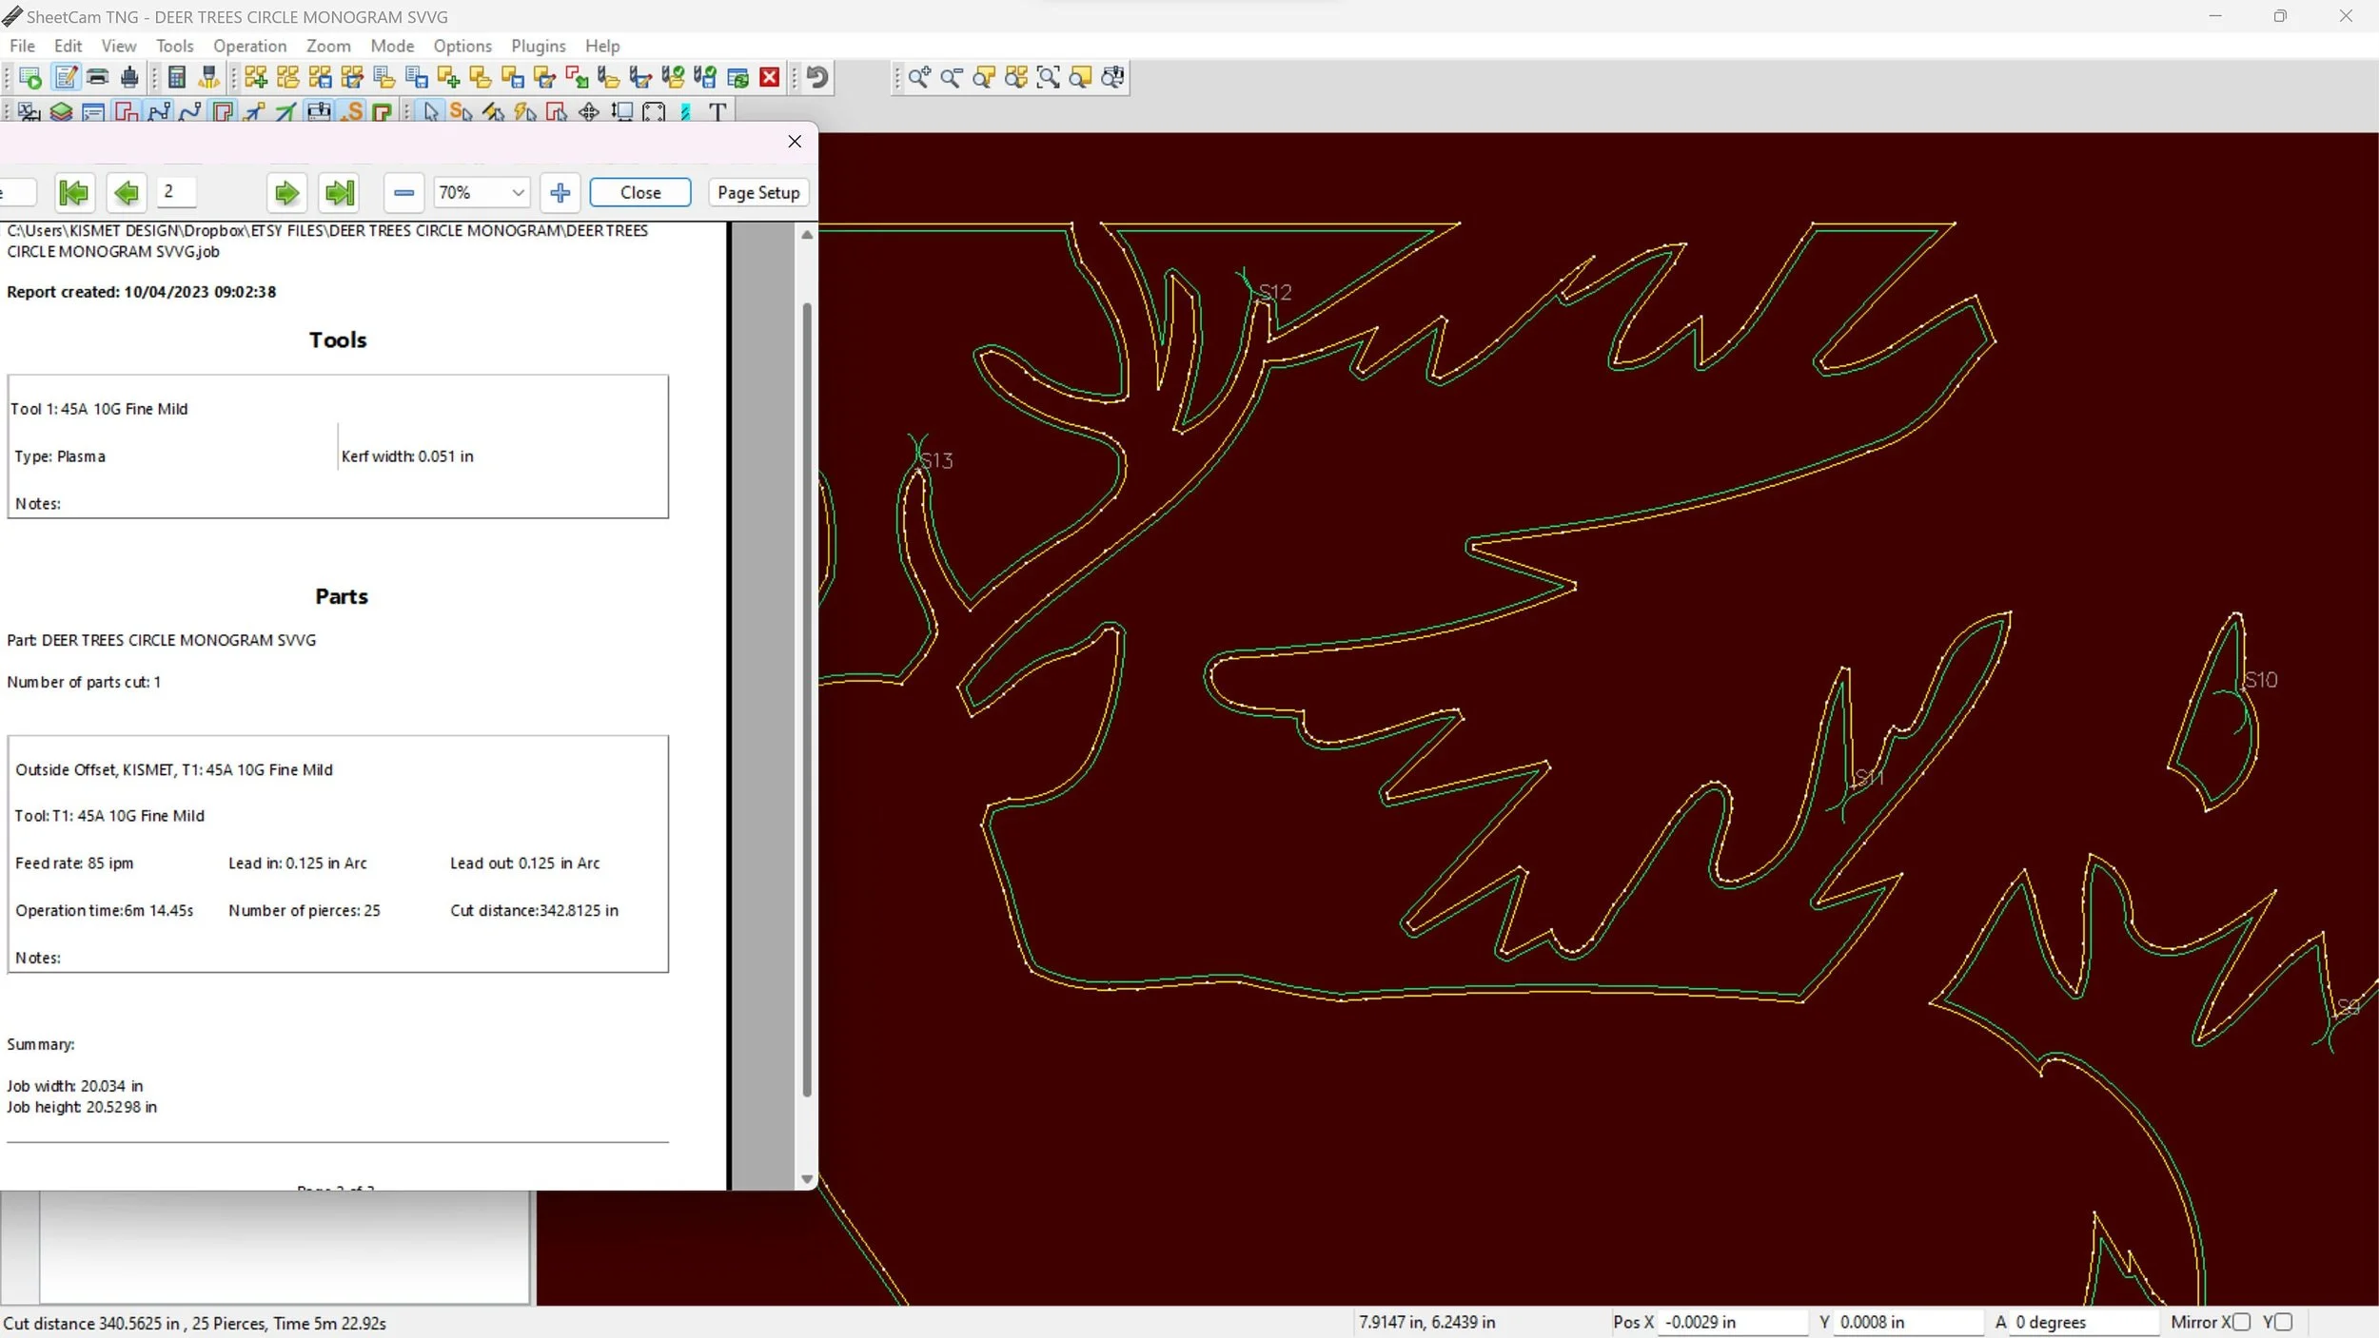Open the Edit menu
Screen dimensions: 2379x1338
[68, 46]
